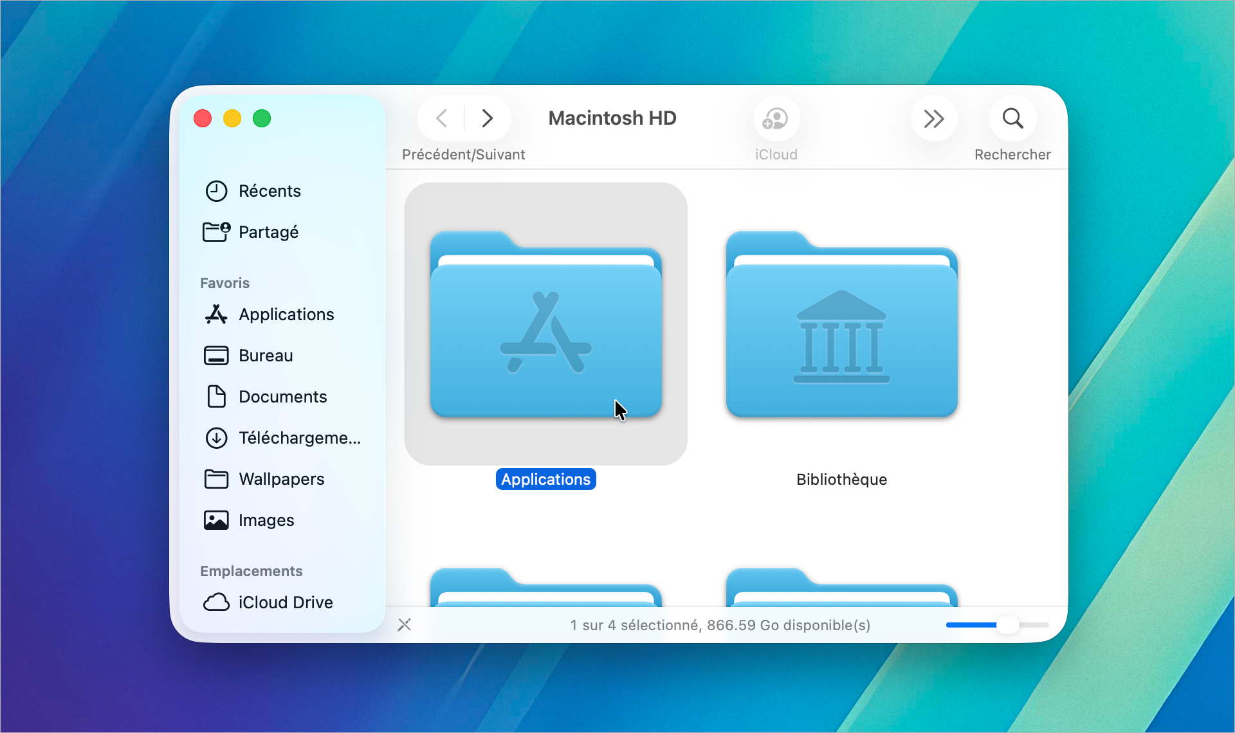
Task: Go back using the Précédent arrow
Action: click(441, 118)
